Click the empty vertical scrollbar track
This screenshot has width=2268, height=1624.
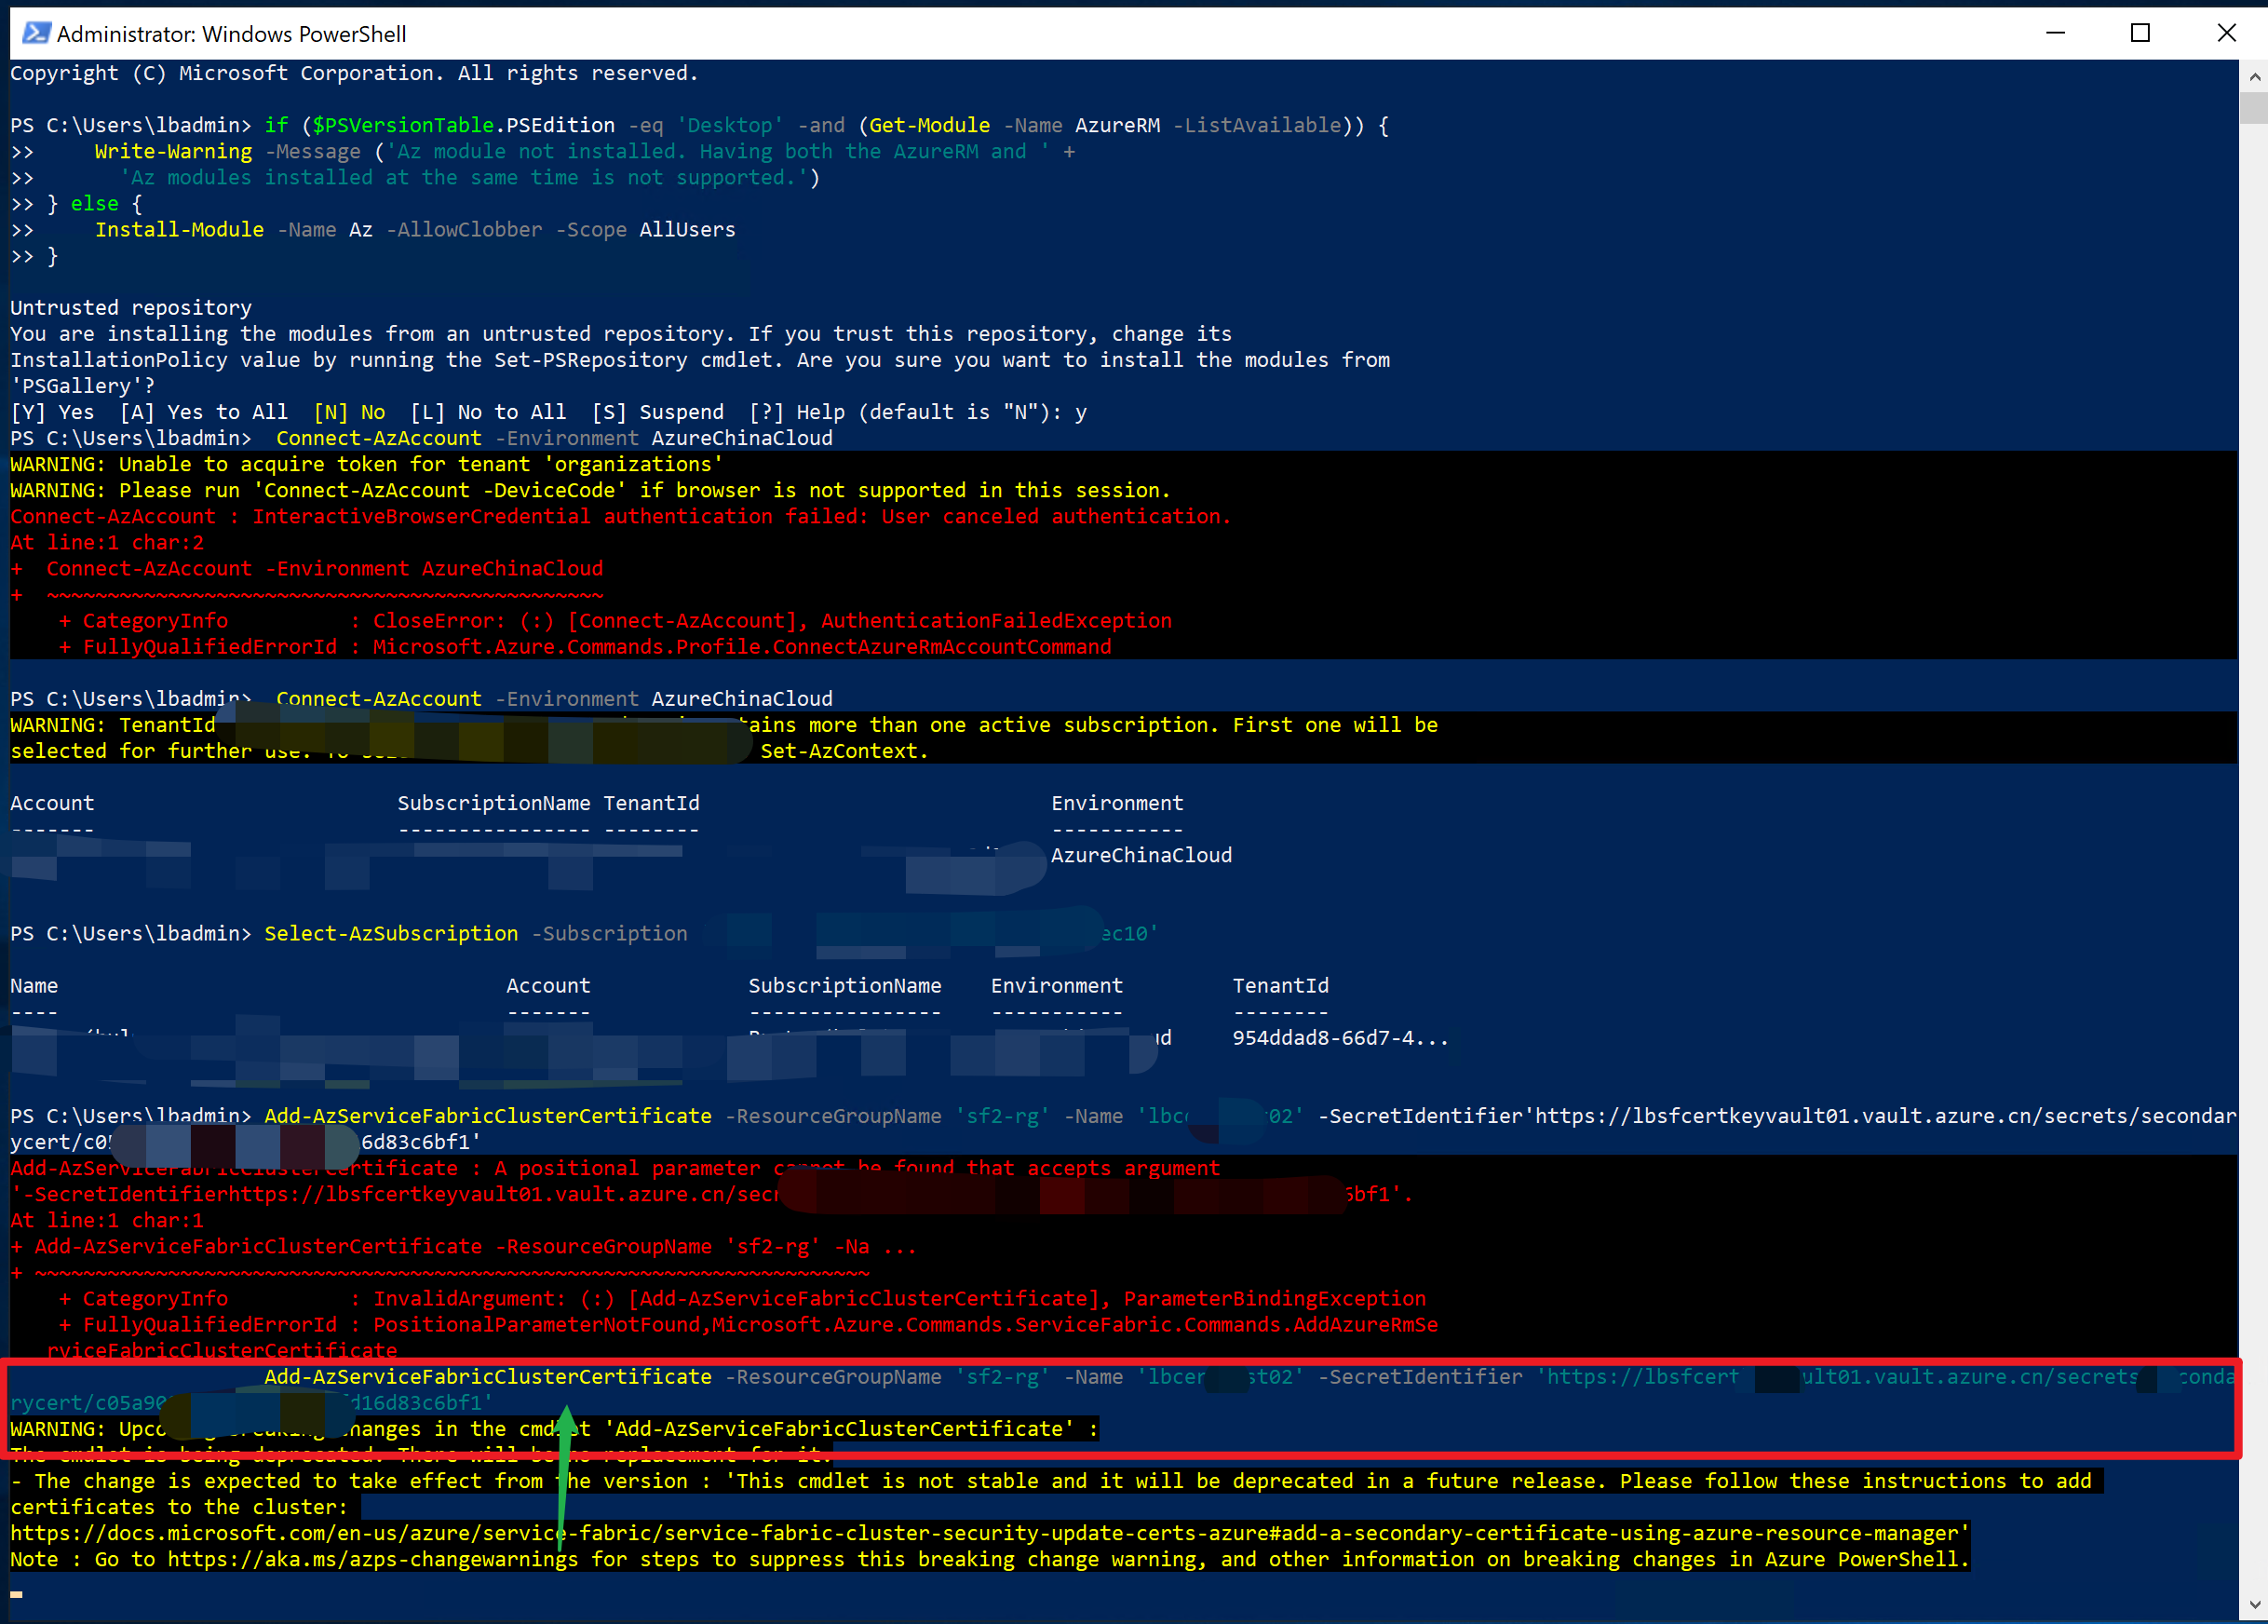click(2254, 800)
